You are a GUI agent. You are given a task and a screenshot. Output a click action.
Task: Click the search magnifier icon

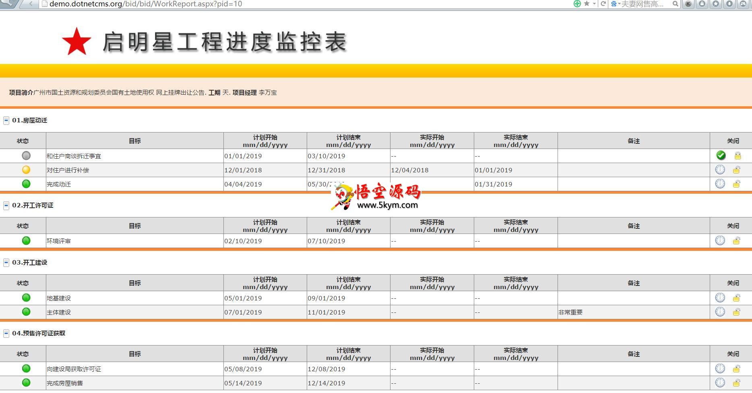[x=676, y=4]
